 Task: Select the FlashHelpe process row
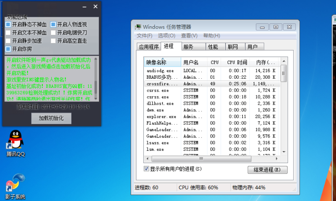(212, 123)
